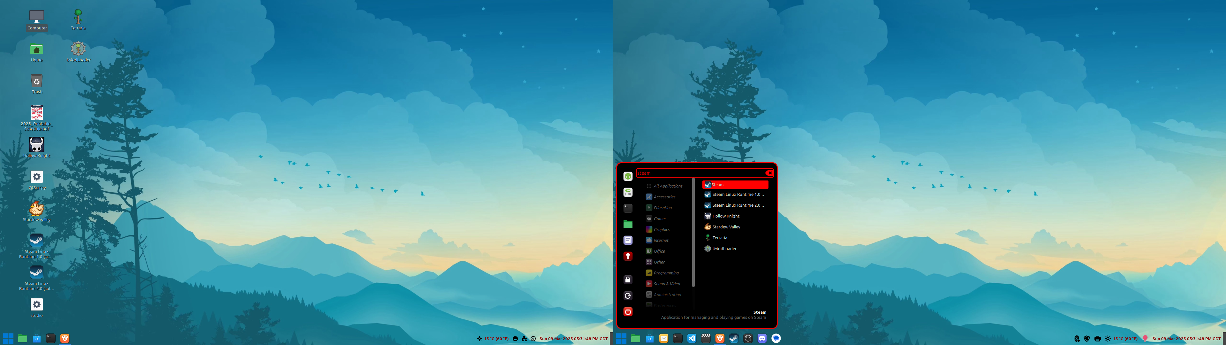Select Stardew Valley in the menu list

726,227
